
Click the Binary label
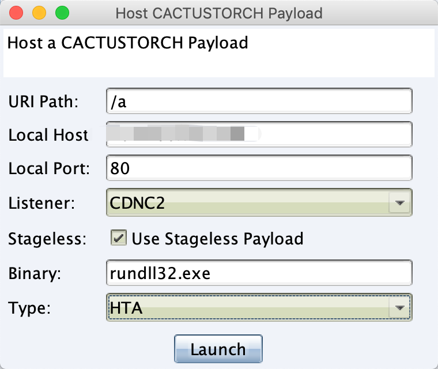(x=35, y=273)
